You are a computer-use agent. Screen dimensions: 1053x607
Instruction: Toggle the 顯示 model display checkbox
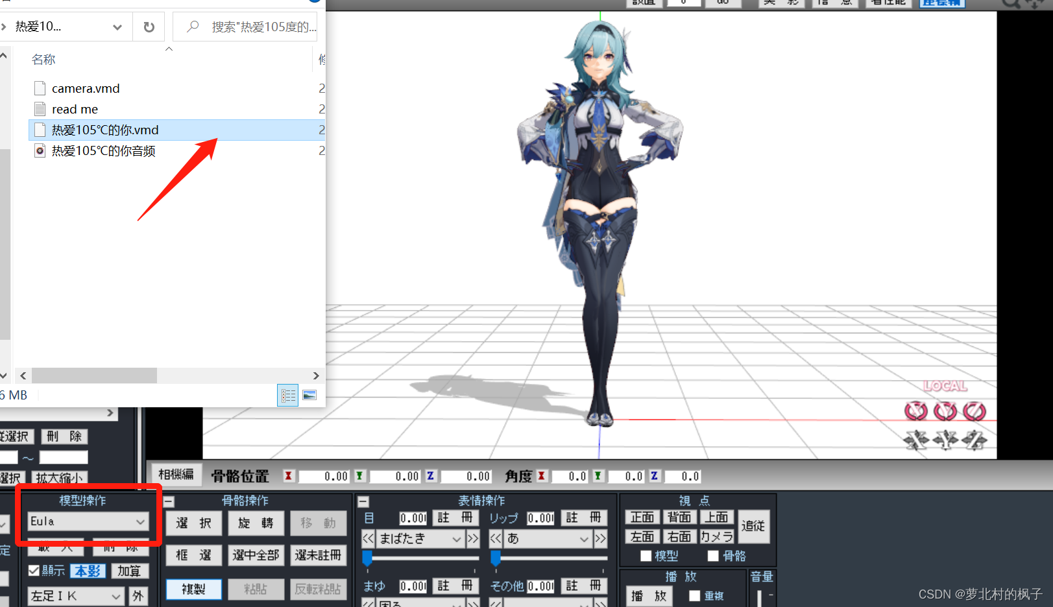(x=34, y=571)
